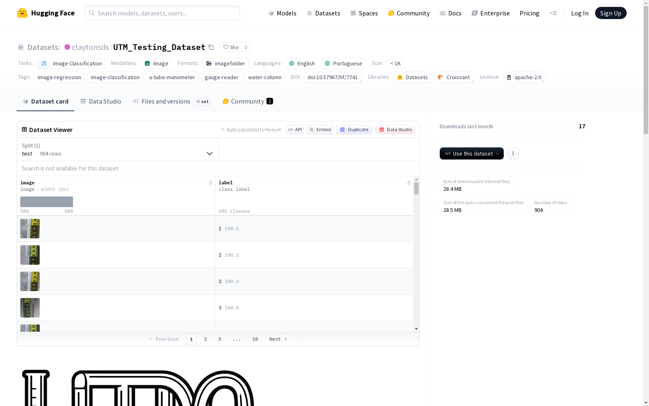Open the Files and versions tab

pyautogui.click(x=172, y=101)
